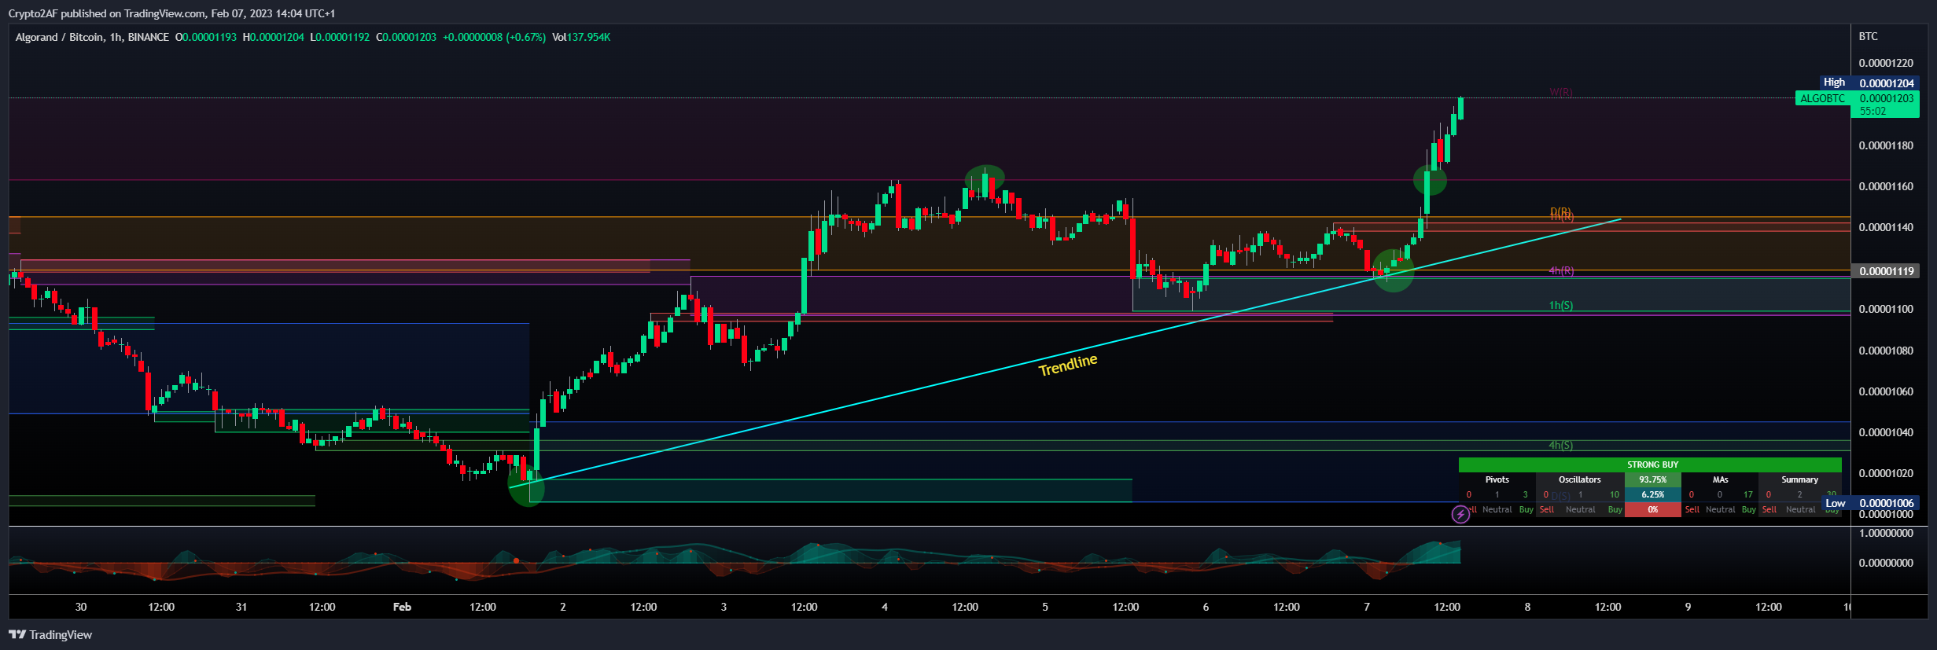
Task: Click the MAs buy count 17
Action: 1748,494
